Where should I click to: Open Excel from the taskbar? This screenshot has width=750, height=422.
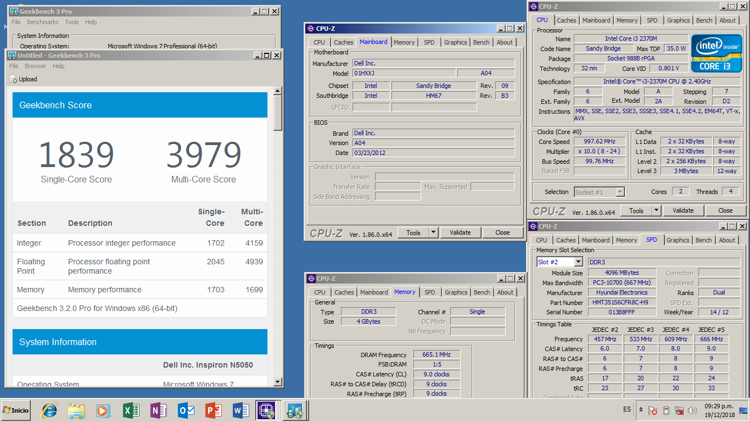[131, 410]
